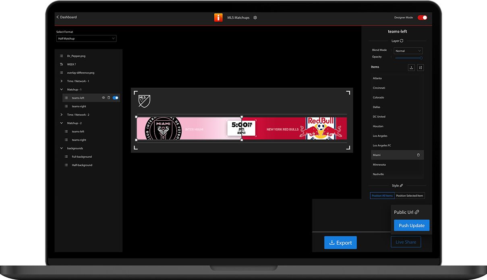
Task: Go back to Dashboard via the arrow
Action: tap(58, 17)
